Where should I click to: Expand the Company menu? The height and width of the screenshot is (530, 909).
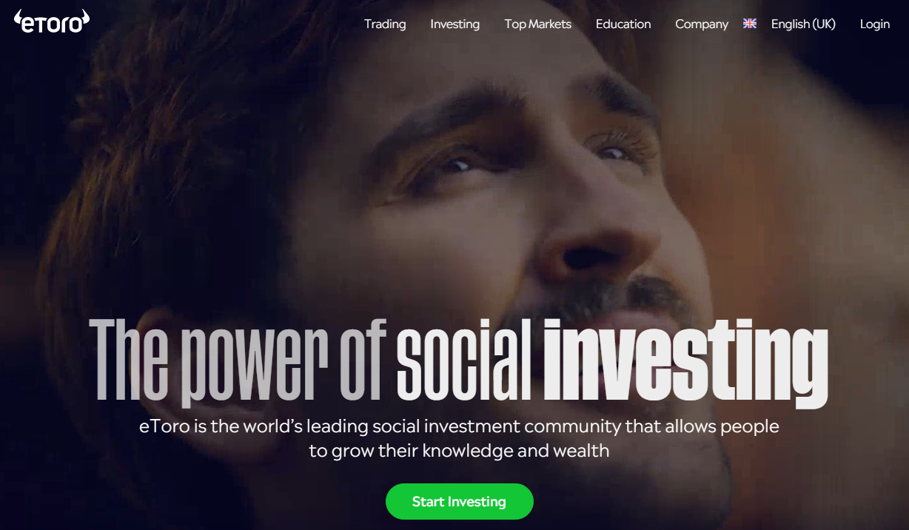tap(702, 24)
